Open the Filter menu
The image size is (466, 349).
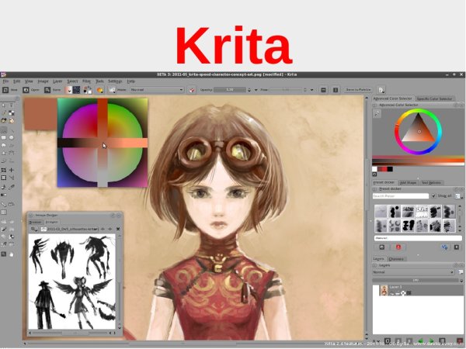click(86, 81)
